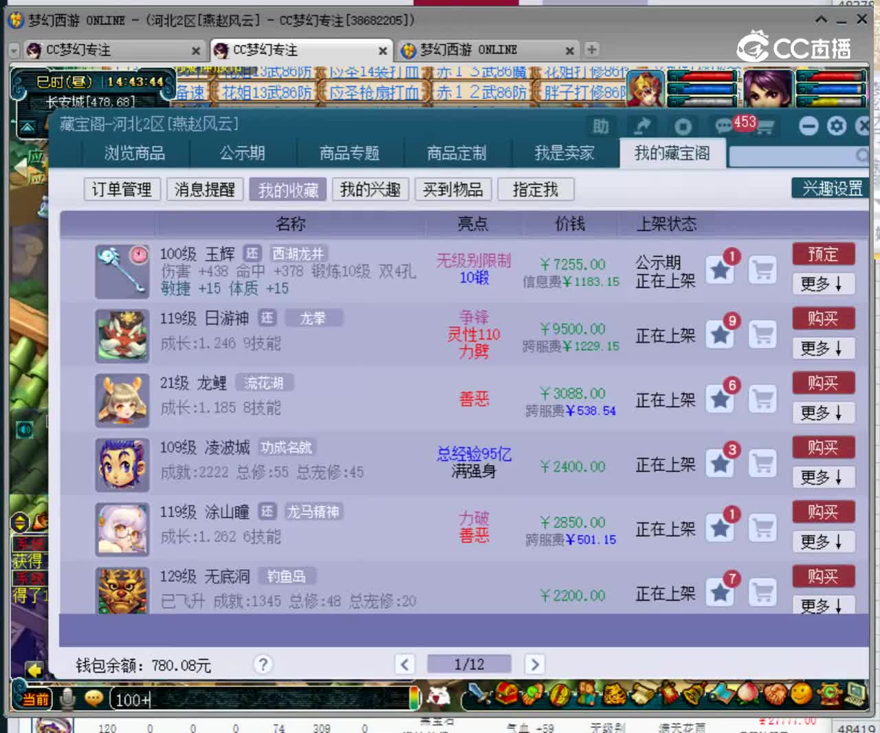This screenshot has height=733, width=880.
Task: Toggle favorite star for 无底洞 character
Action: tap(720, 592)
